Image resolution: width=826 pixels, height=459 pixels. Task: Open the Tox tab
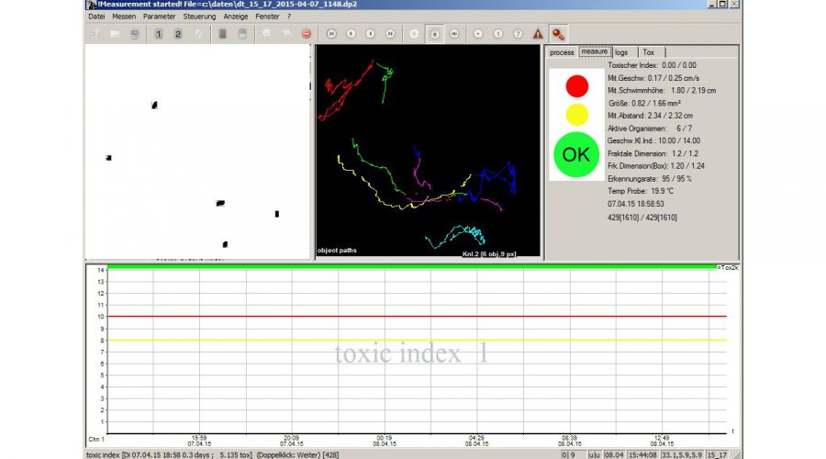coord(649,52)
